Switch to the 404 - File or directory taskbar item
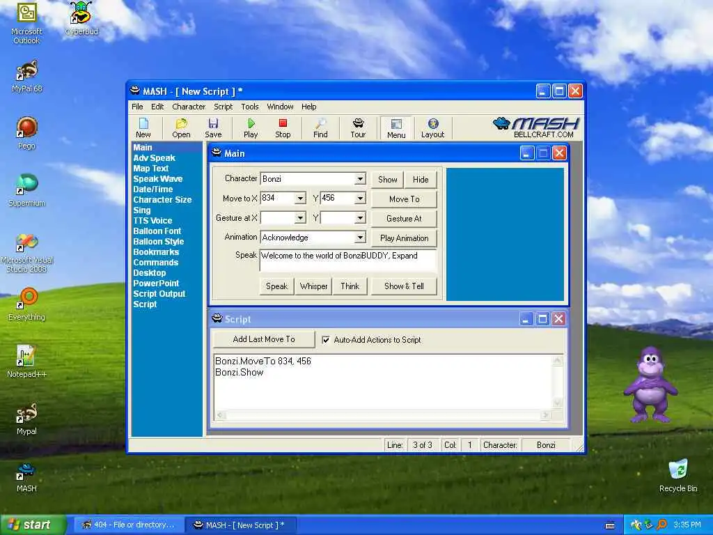This screenshot has width=713, height=535. pos(129,525)
